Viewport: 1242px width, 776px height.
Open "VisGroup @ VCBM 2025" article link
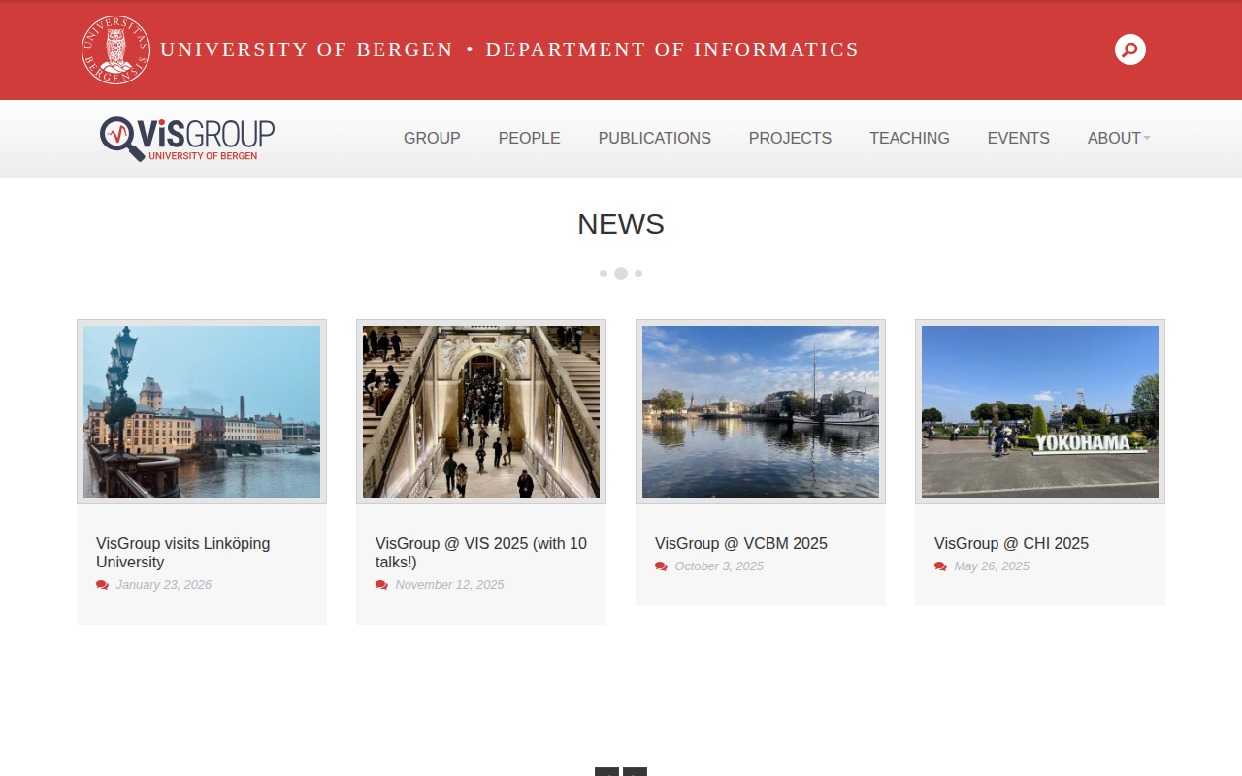pos(740,543)
